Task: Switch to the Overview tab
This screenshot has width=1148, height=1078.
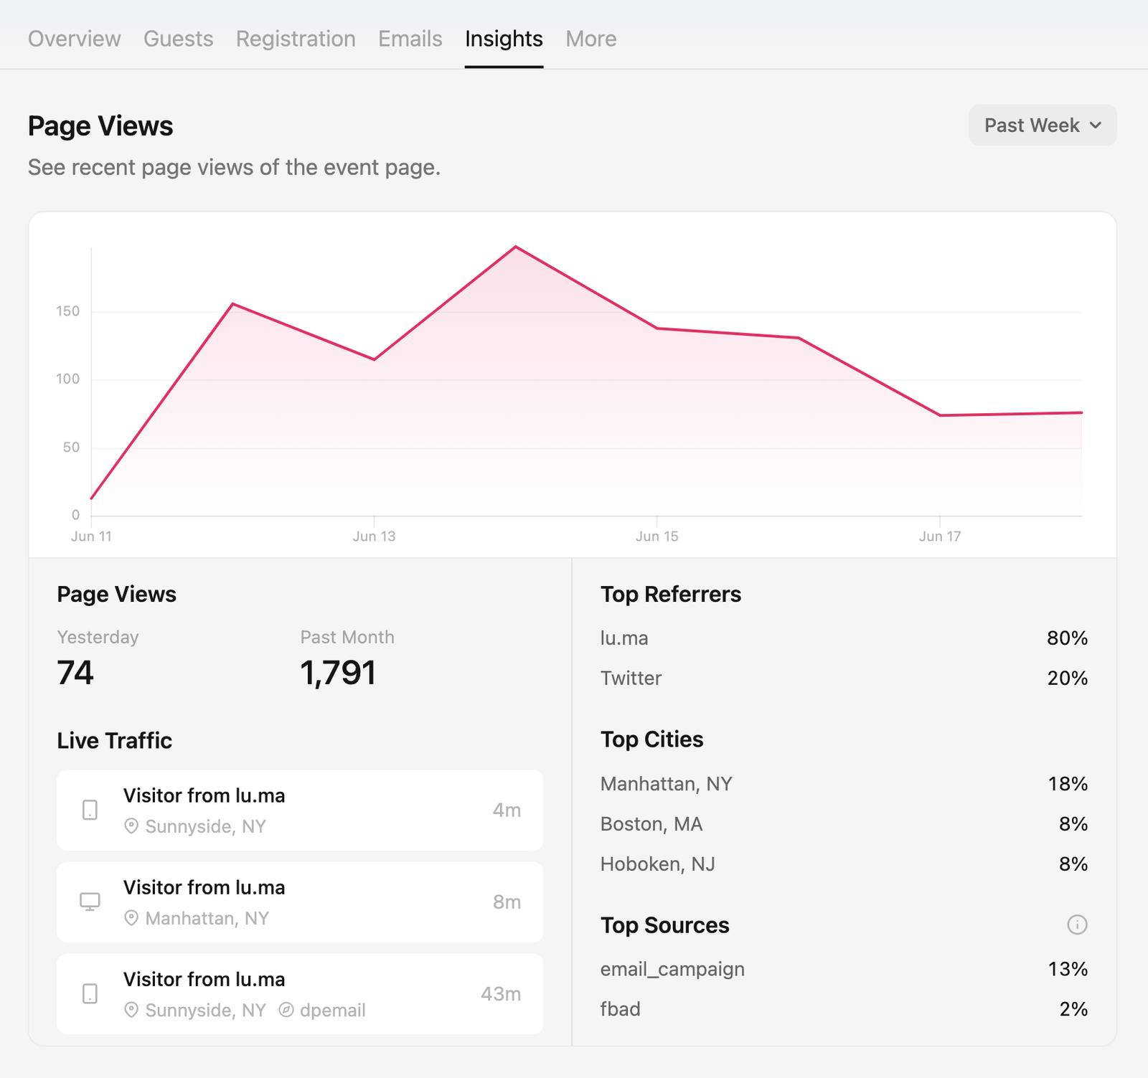Action: pyautogui.click(x=75, y=39)
